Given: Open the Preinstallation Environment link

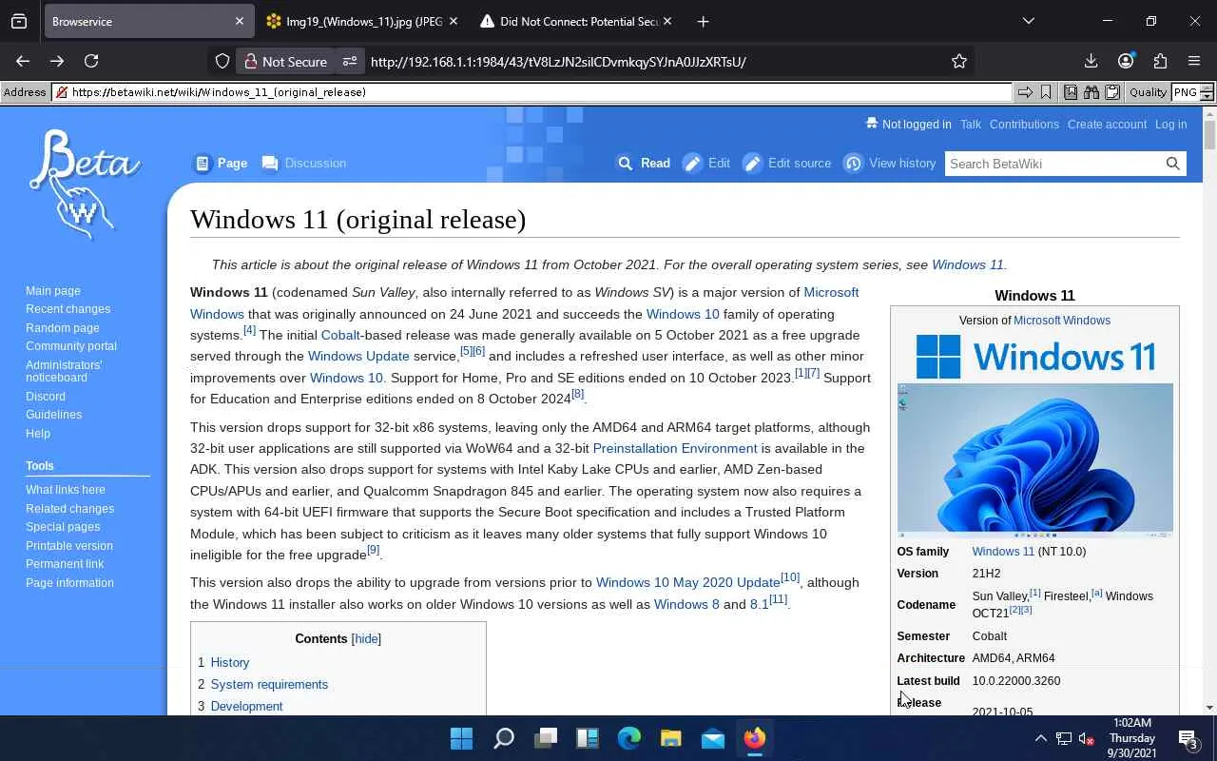Looking at the screenshot, I should tap(675, 448).
